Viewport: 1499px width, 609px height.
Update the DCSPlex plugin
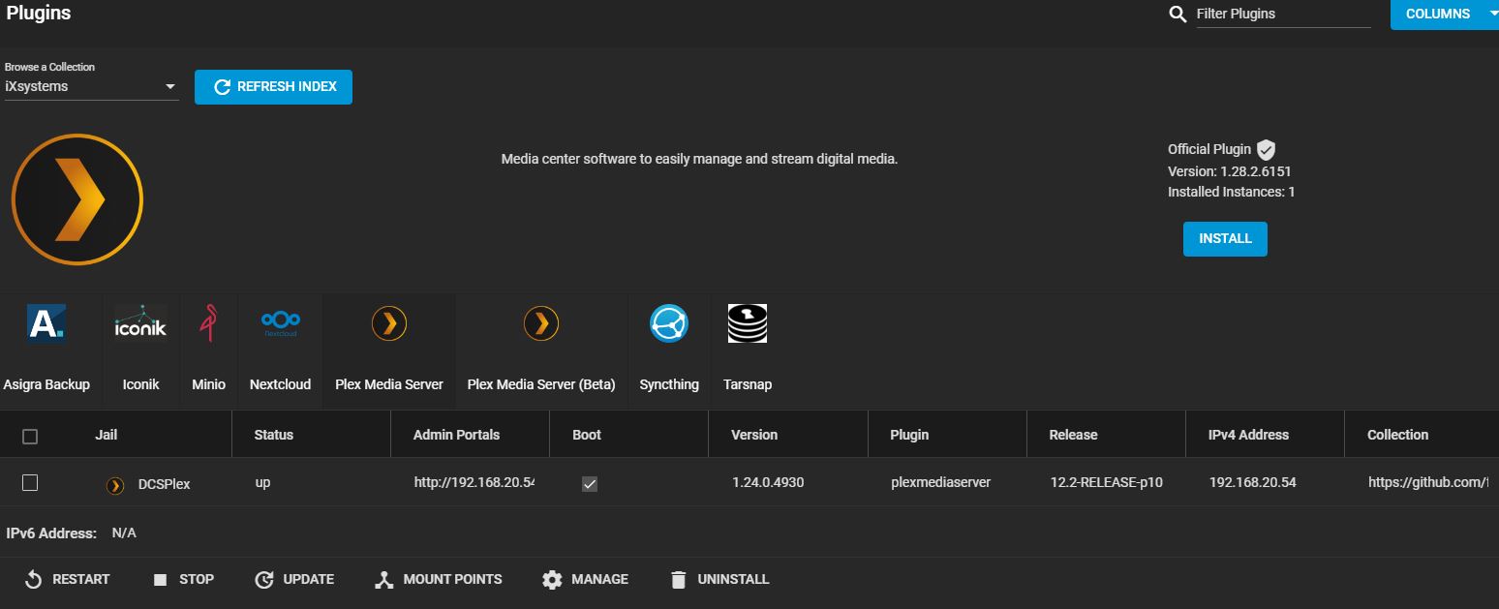[294, 579]
